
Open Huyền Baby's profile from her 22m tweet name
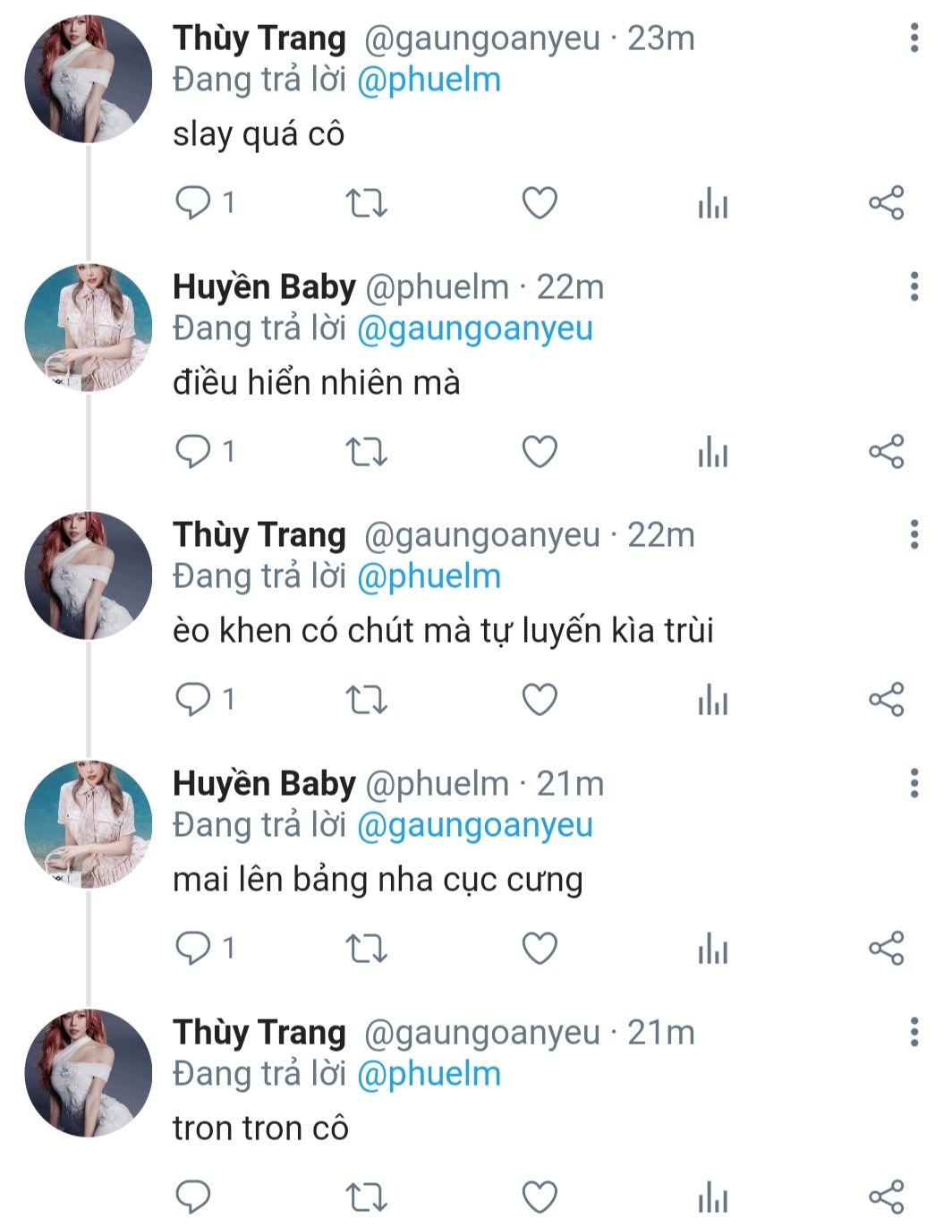(264, 286)
